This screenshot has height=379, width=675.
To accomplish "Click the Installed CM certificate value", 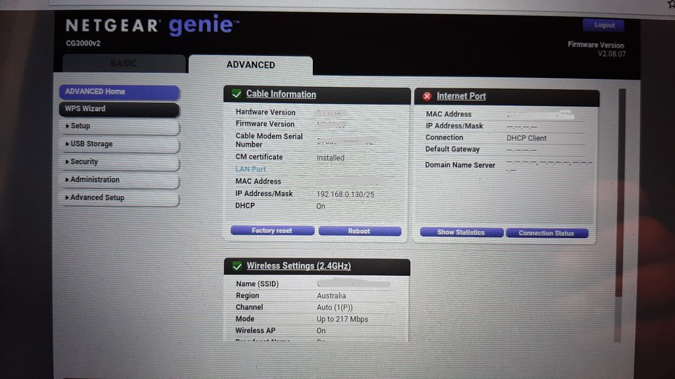I will point(330,158).
